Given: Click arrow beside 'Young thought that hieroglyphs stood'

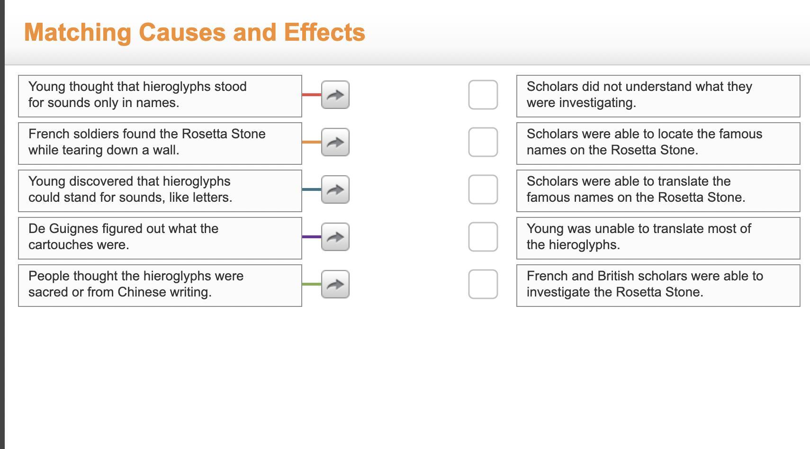Looking at the screenshot, I should (335, 95).
